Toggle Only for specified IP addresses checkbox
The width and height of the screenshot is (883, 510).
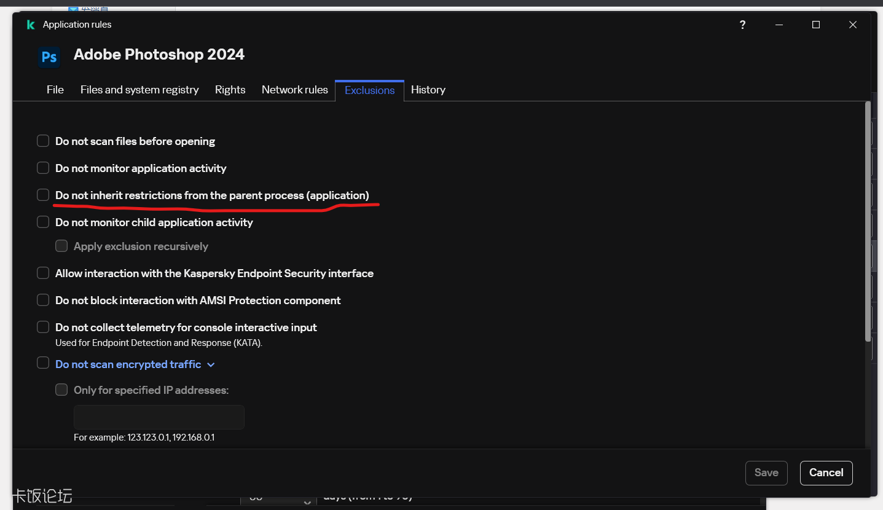click(61, 390)
